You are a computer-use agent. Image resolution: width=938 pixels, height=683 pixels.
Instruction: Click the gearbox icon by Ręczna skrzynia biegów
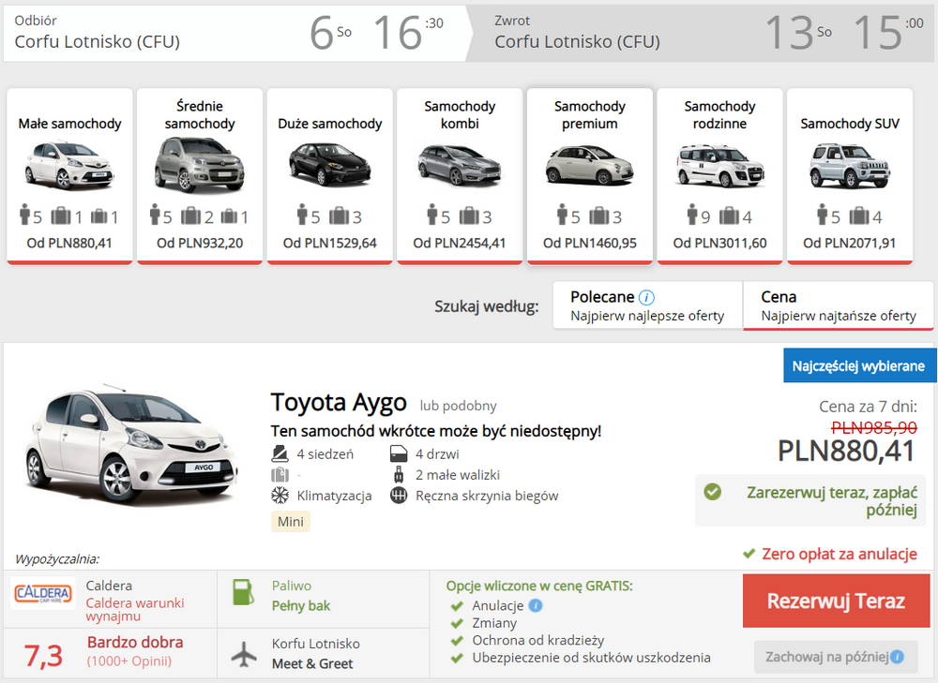(399, 496)
